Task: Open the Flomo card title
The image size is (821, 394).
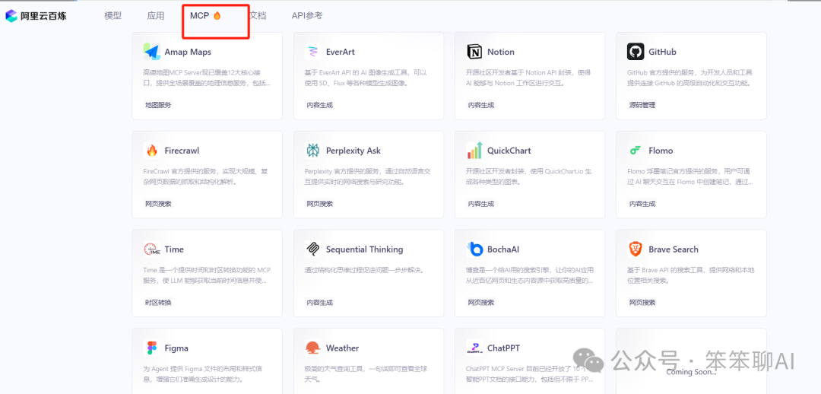Action: click(x=661, y=151)
